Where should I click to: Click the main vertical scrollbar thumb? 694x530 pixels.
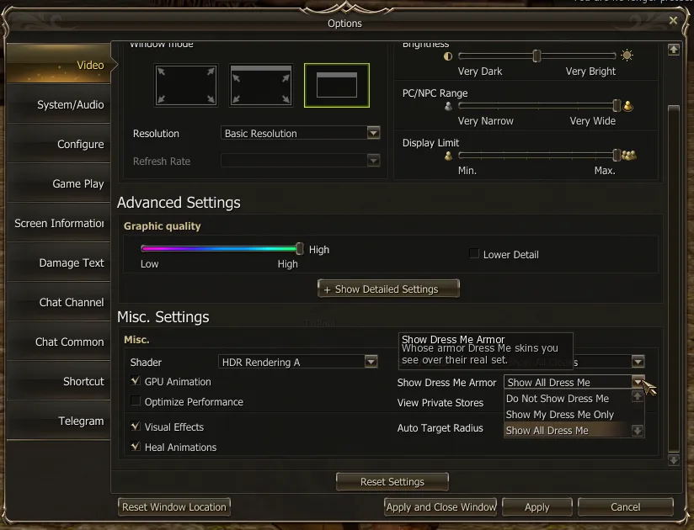point(673,278)
